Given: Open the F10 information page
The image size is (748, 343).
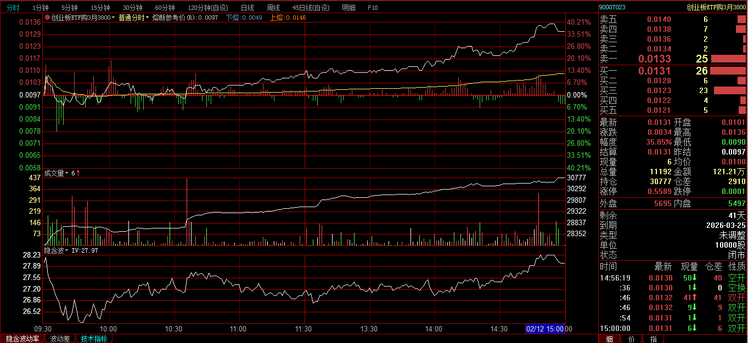Looking at the screenshot, I should tap(373, 8).
